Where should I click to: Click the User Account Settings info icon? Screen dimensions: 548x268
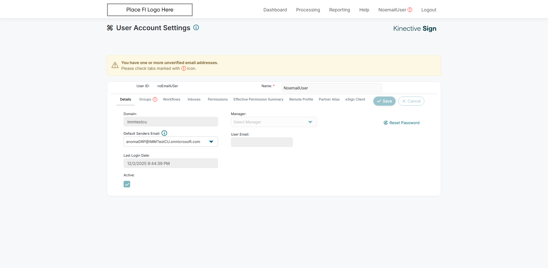[196, 28]
